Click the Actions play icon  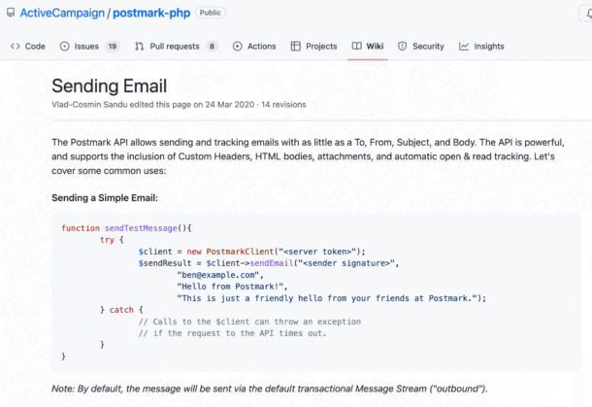238,46
